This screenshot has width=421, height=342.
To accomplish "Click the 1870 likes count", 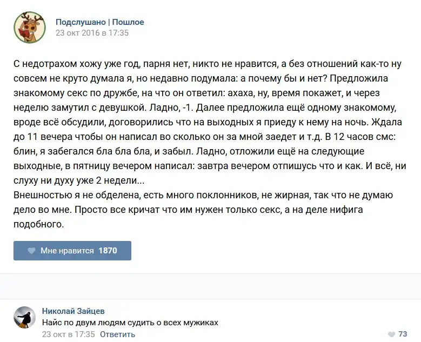I will pos(108,251).
